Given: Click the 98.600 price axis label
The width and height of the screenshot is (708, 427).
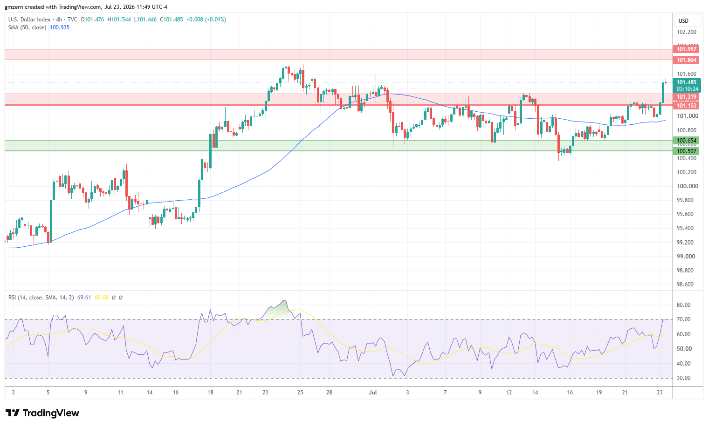Looking at the screenshot, I should [x=686, y=285].
